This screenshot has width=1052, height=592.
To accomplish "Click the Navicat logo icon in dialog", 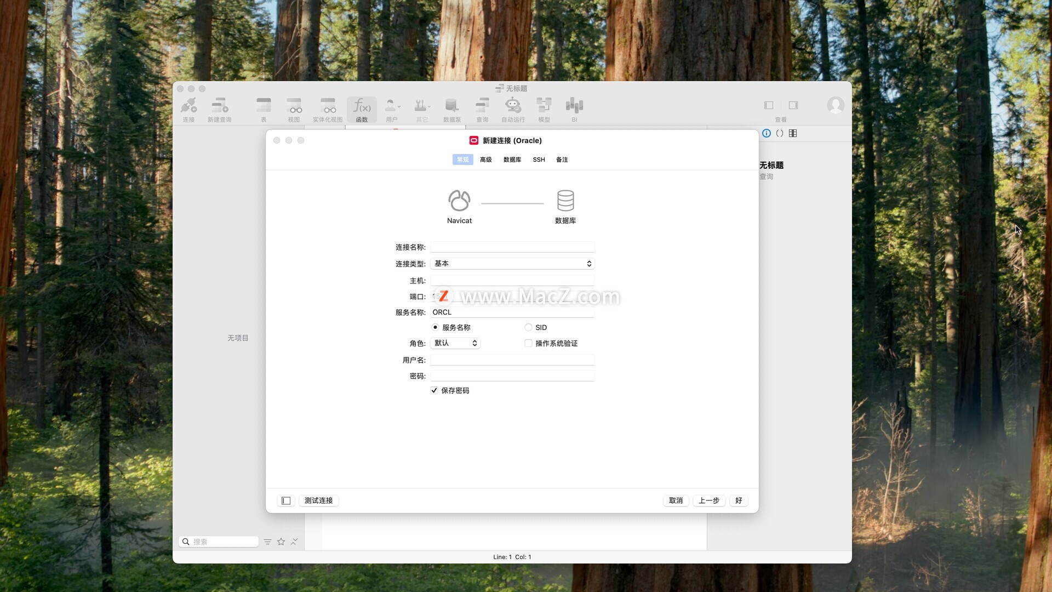I will (459, 201).
